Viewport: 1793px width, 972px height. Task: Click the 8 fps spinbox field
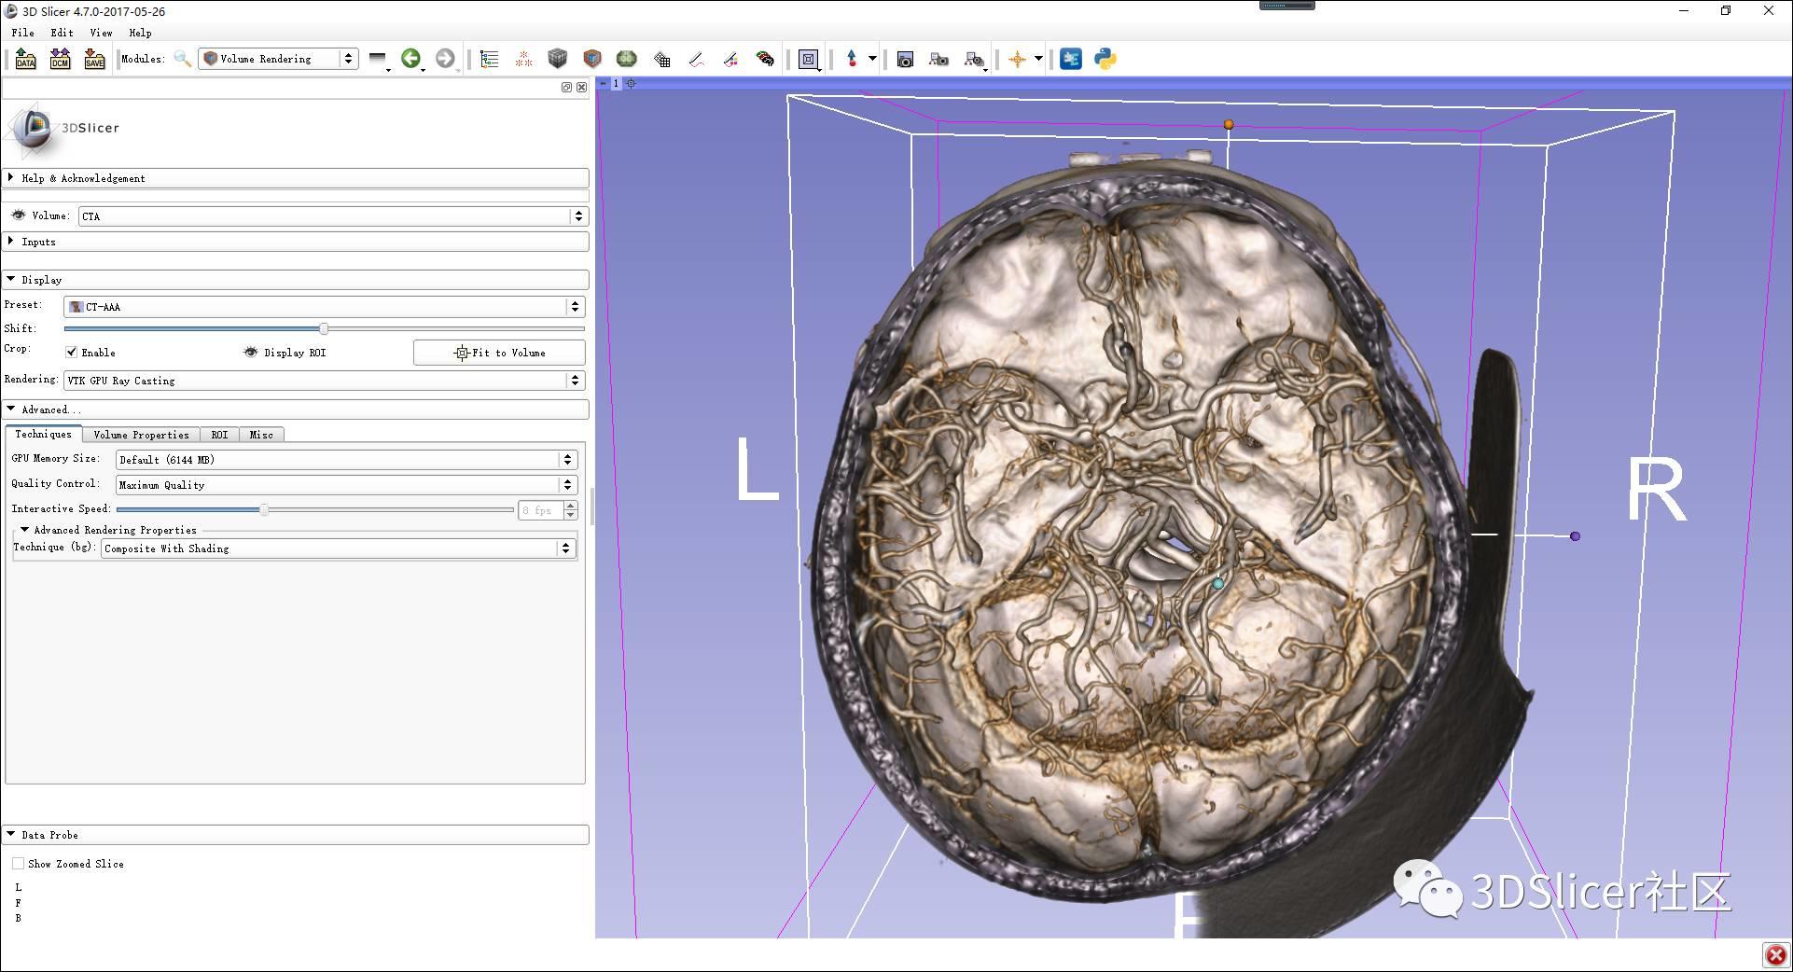pyautogui.click(x=541, y=510)
